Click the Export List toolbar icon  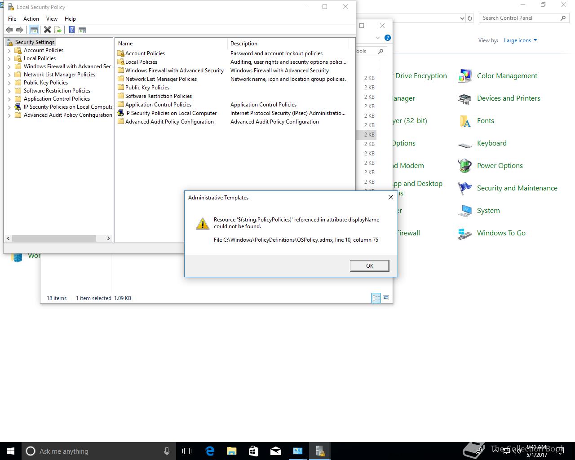58,30
